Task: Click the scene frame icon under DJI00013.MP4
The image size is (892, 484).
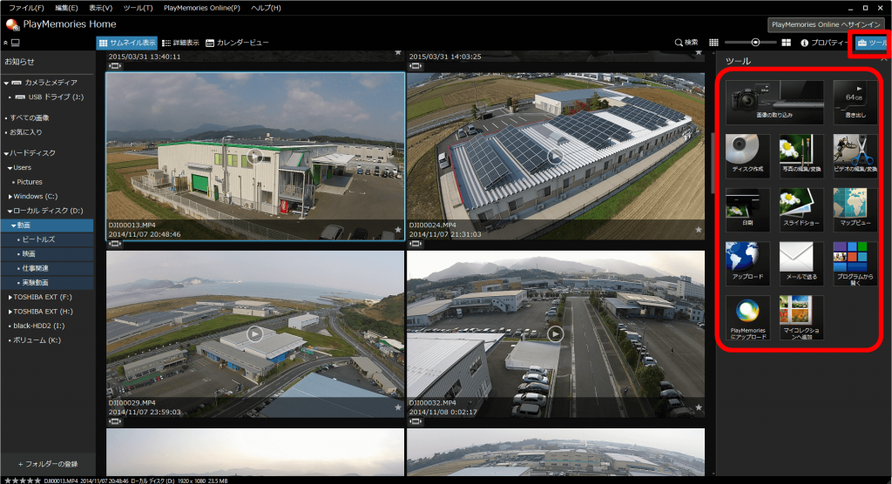Action: click(x=115, y=244)
